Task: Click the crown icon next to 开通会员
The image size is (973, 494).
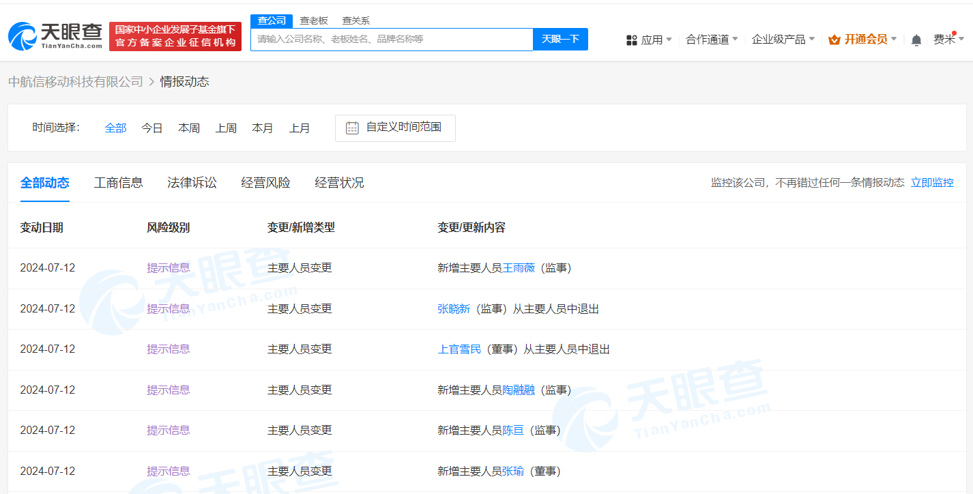Action: 834,40
